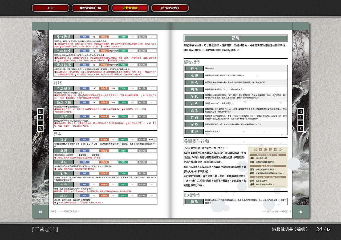Screen dimensions: 341x240
Task: Click 追隨 in the 長期委任指令 box
Action: click(252, 181)
